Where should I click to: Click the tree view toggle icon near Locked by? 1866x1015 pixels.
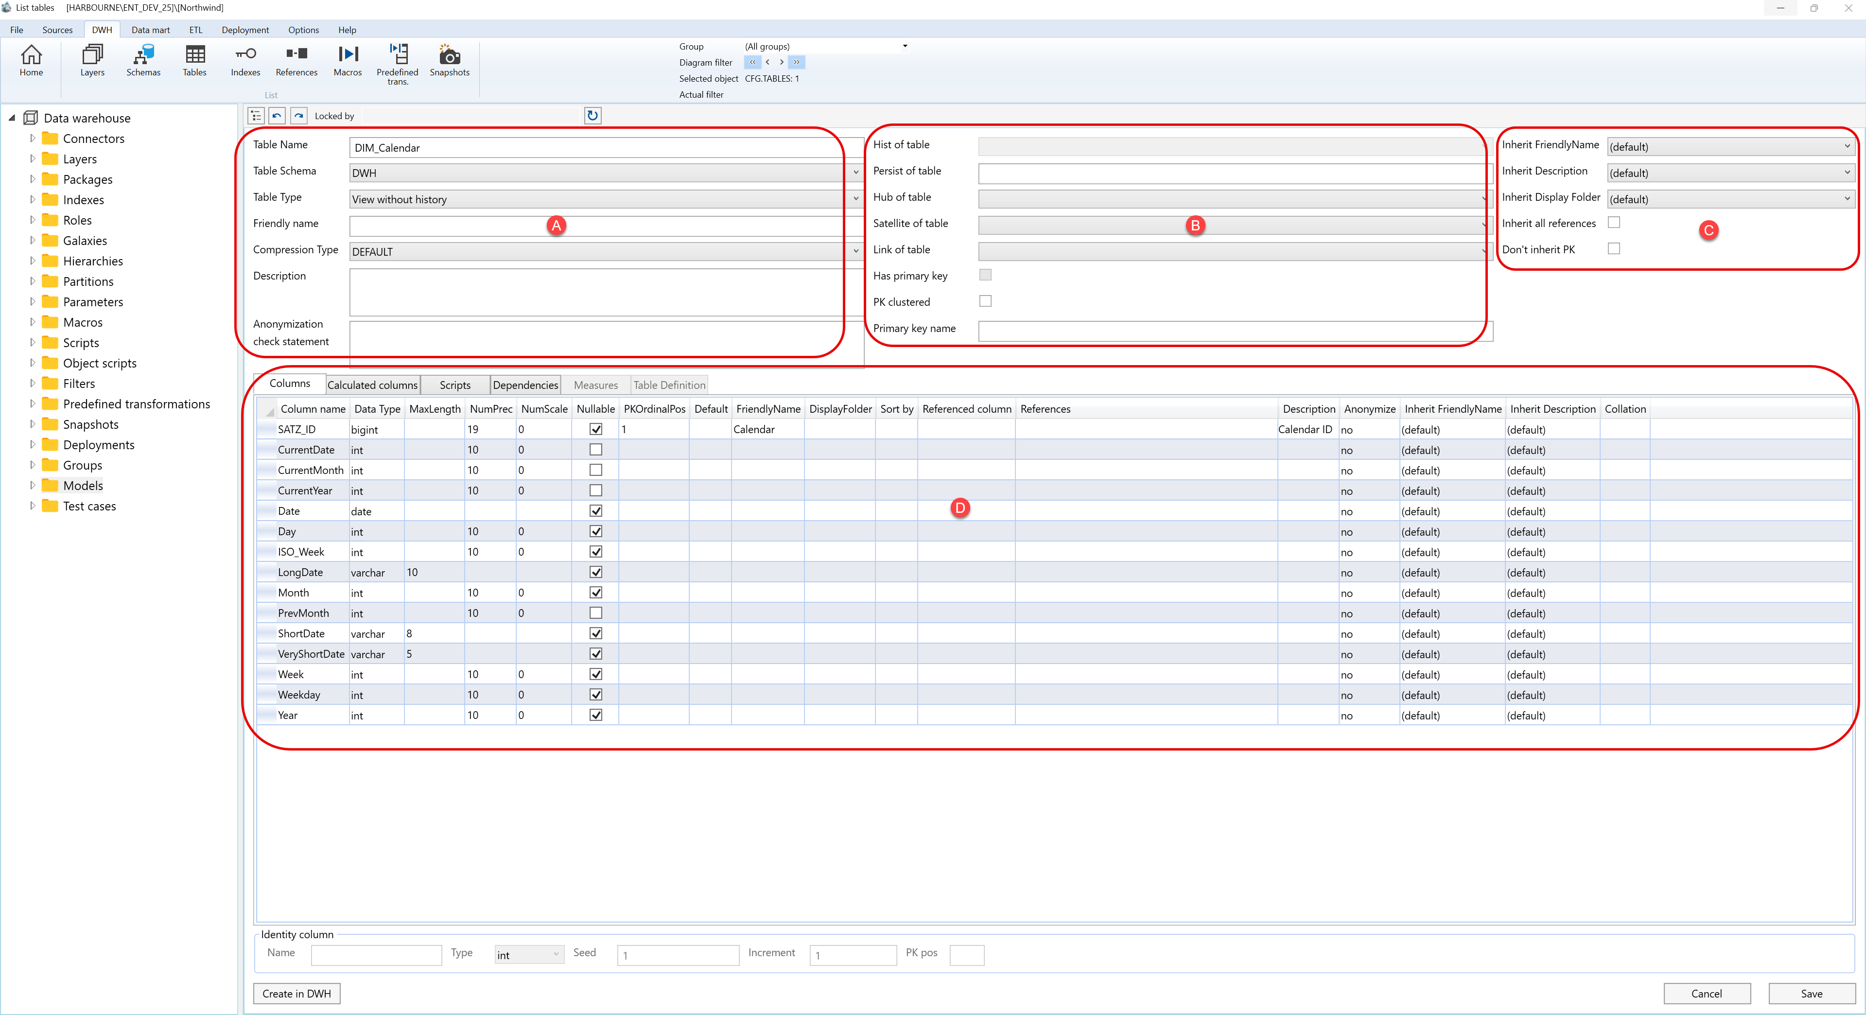(x=256, y=116)
